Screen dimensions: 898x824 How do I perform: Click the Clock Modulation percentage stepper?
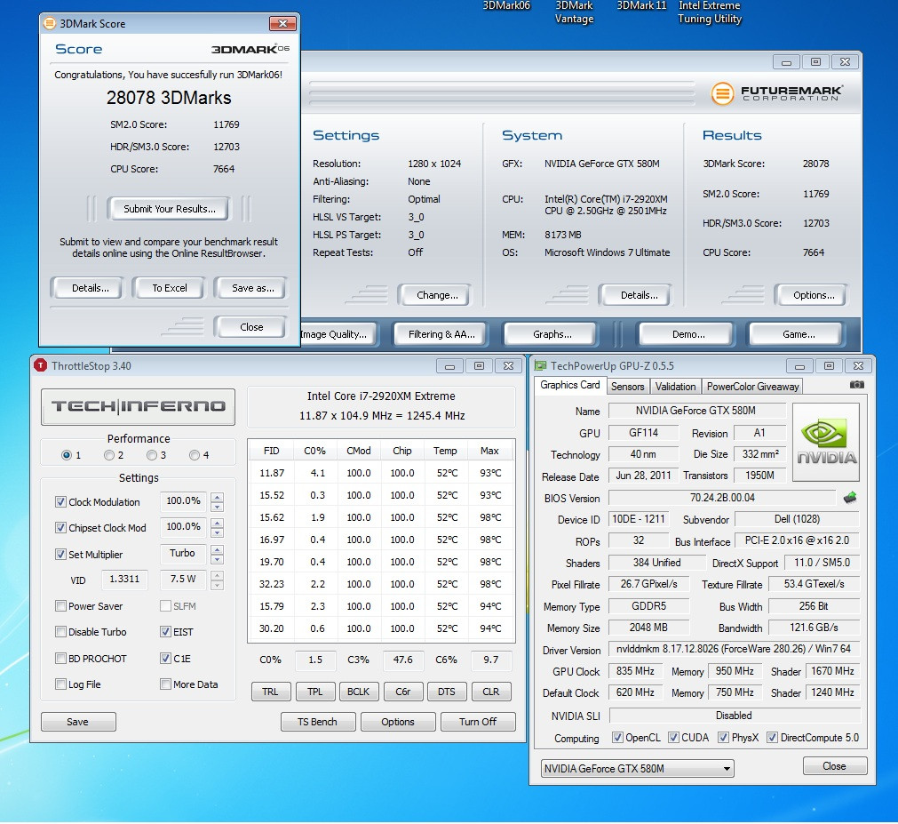click(217, 502)
